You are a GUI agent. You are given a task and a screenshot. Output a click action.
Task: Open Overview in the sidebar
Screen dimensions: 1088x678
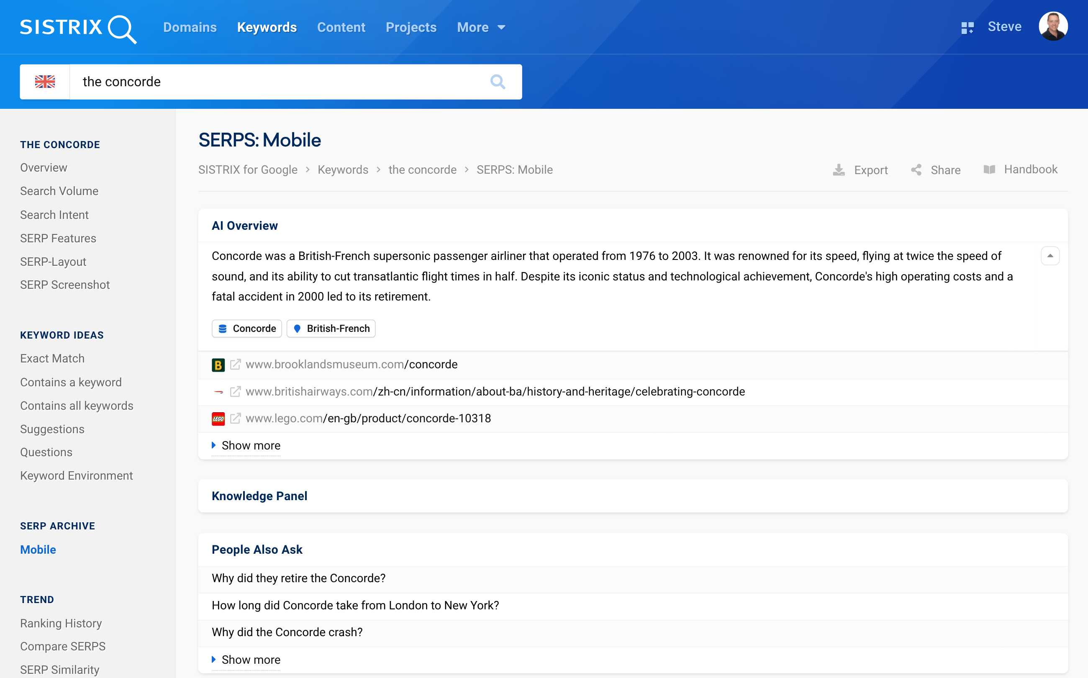44,168
